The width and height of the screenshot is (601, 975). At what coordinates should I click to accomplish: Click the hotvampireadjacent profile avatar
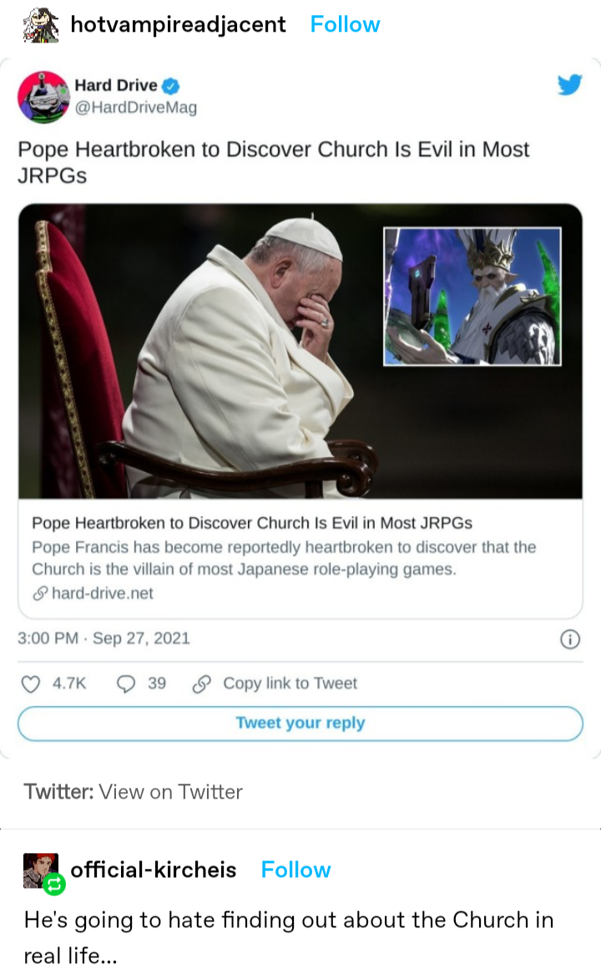pos(39,25)
